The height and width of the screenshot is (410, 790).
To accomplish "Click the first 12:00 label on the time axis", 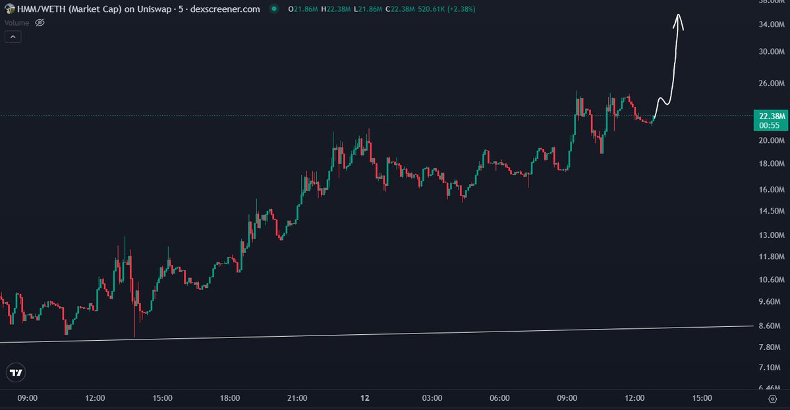I will click(95, 398).
